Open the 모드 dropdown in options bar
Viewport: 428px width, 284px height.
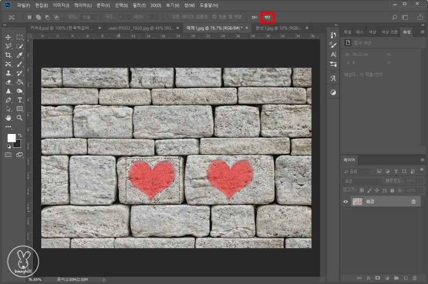(89, 17)
